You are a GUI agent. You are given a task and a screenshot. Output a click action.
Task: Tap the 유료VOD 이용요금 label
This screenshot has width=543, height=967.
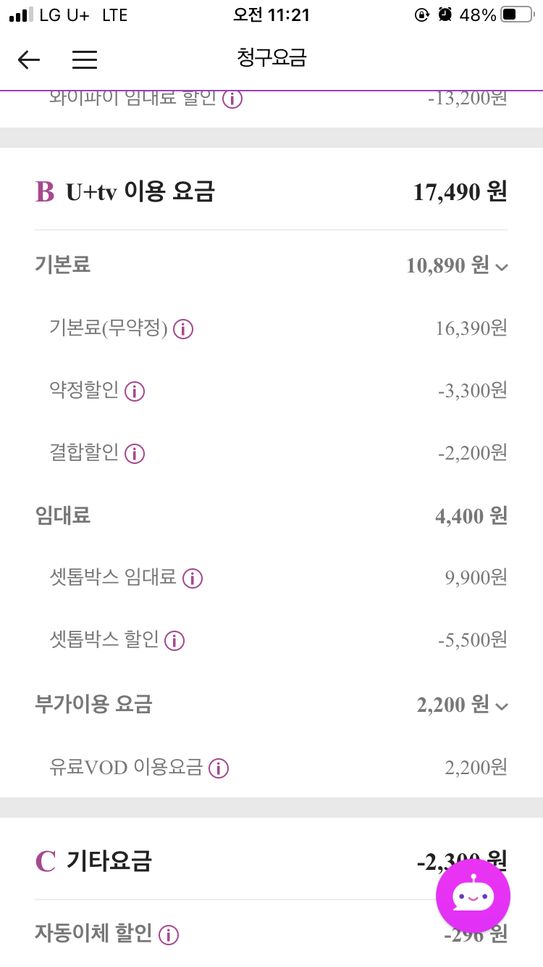tap(126, 768)
